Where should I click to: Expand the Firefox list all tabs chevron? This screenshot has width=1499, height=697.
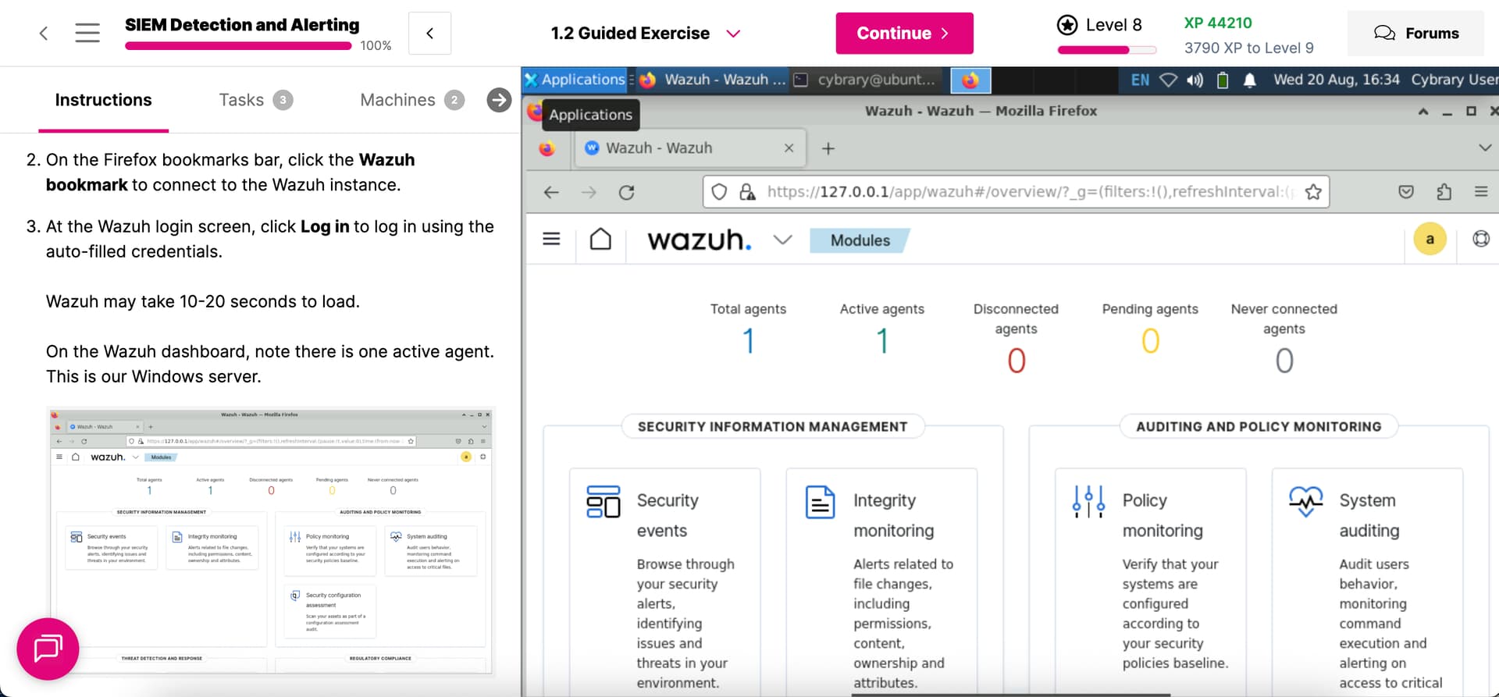(x=1484, y=148)
